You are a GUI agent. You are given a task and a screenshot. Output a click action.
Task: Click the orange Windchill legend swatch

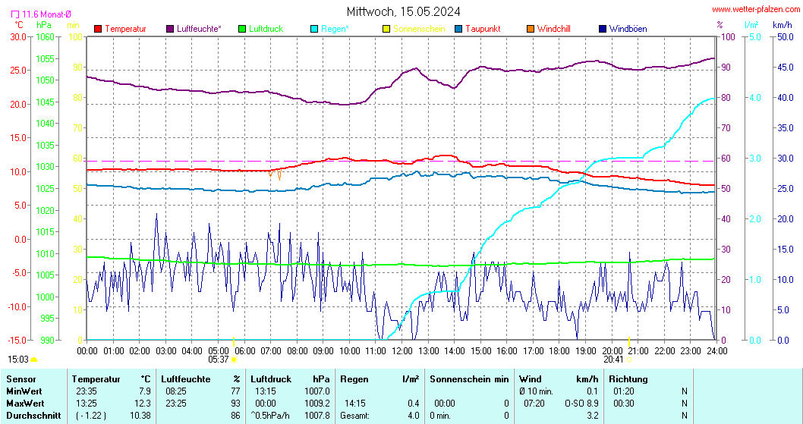(531, 29)
